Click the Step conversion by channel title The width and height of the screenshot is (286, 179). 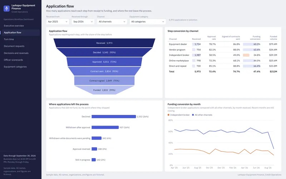pos(183,31)
